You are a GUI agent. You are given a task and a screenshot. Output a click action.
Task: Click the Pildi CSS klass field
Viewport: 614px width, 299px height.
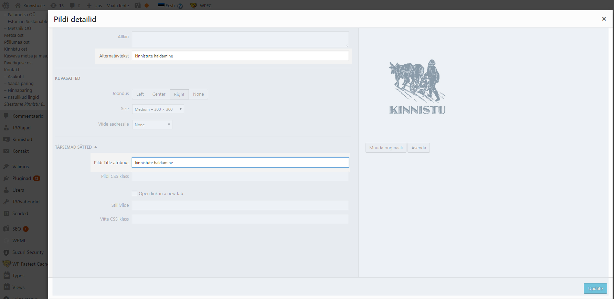click(240, 176)
